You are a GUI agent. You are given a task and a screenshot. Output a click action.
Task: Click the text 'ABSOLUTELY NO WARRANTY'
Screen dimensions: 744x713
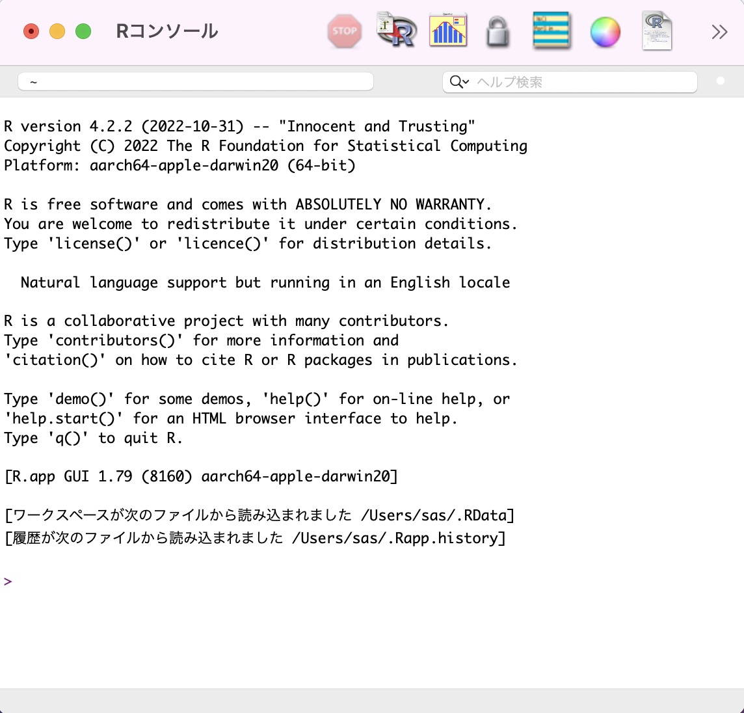point(390,204)
